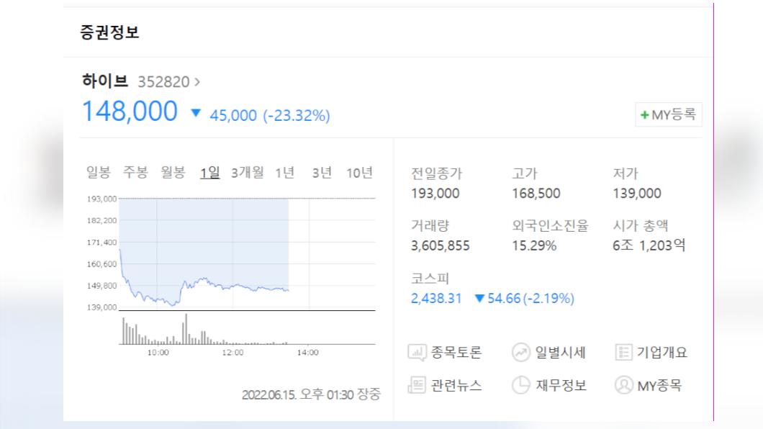Open the 하이브 stock name link

pyautogui.click(x=105, y=81)
